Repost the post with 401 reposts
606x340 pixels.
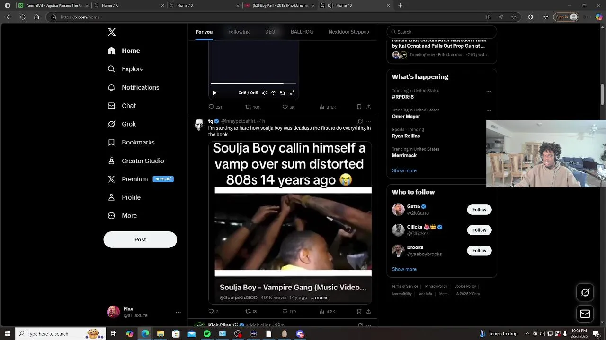click(252, 107)
